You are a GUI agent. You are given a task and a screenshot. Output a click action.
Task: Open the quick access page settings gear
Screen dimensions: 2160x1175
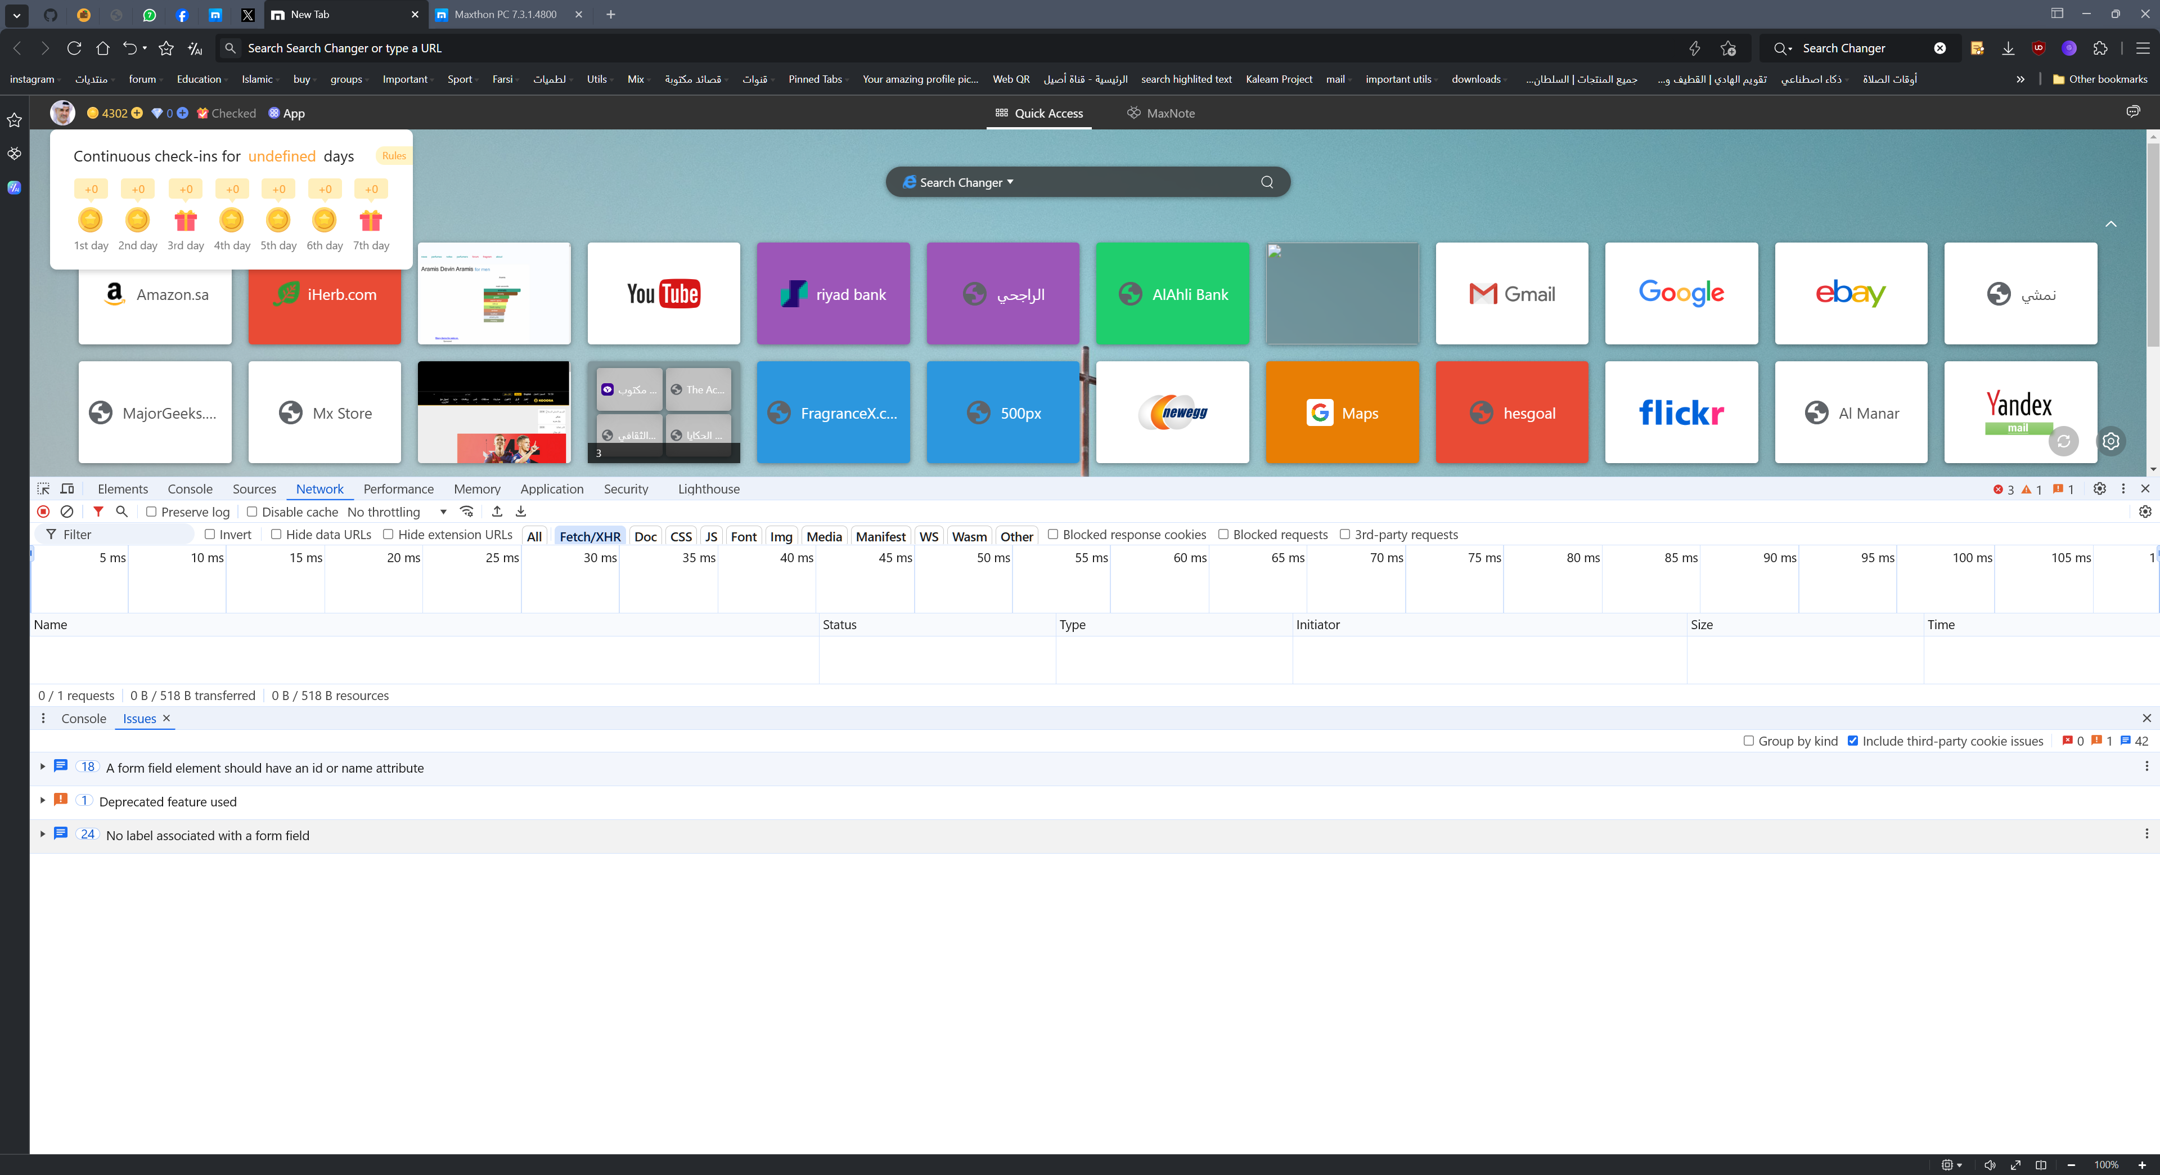point(2112,441)
